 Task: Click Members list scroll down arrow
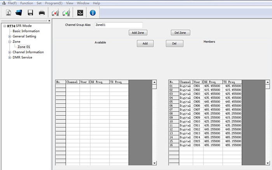point(268,163)
